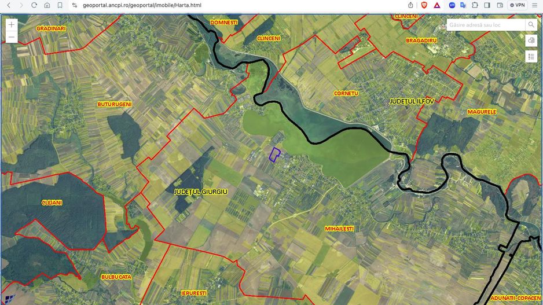The height and width of the screenshot is (305, 543).
Task: Toggle the browser sidebar panel
Action: 487,5
